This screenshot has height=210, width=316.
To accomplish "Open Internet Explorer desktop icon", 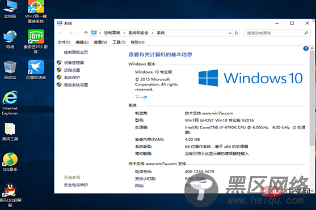I will click(x=10, y=103).
